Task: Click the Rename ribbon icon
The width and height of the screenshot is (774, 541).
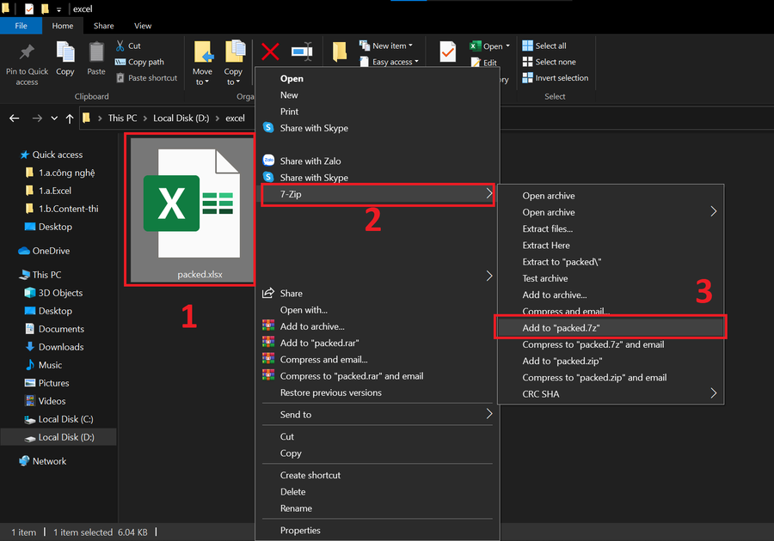Action: [302, 52]
